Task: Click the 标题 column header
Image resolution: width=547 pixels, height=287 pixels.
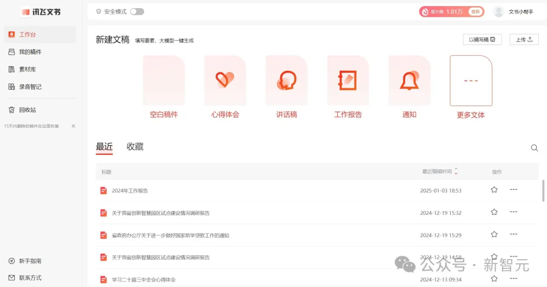Action: (106, 172)
